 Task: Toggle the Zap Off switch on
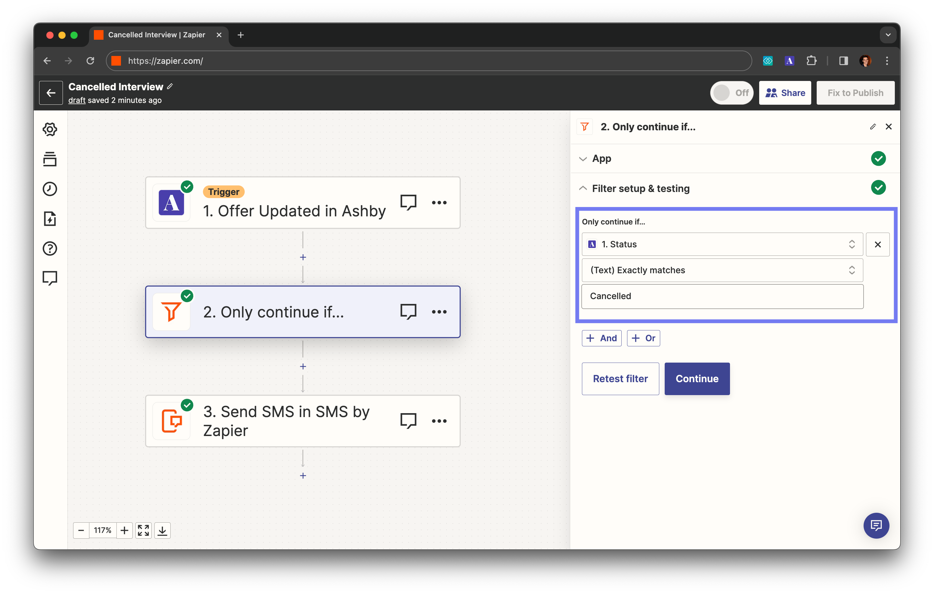click(x=731, y=93)
